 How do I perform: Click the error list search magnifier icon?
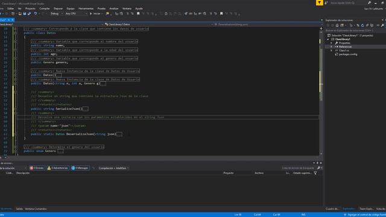[319, 168]
